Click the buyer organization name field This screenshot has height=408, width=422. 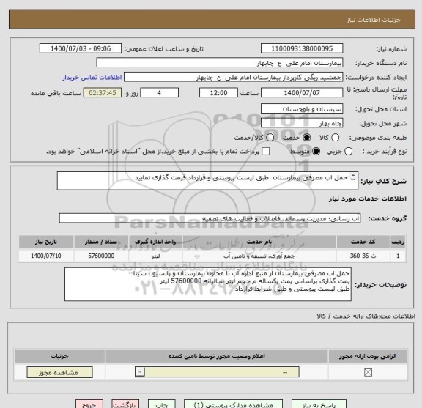pyautogui.click(x=220, y=63)
